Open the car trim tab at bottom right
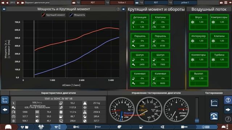 coord(225,127)
